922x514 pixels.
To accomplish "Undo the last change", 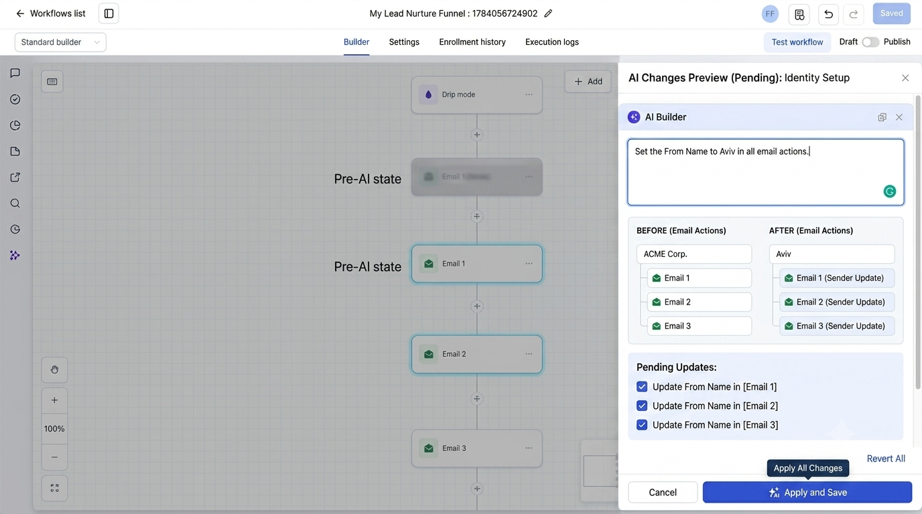I will tap(828, 14).
